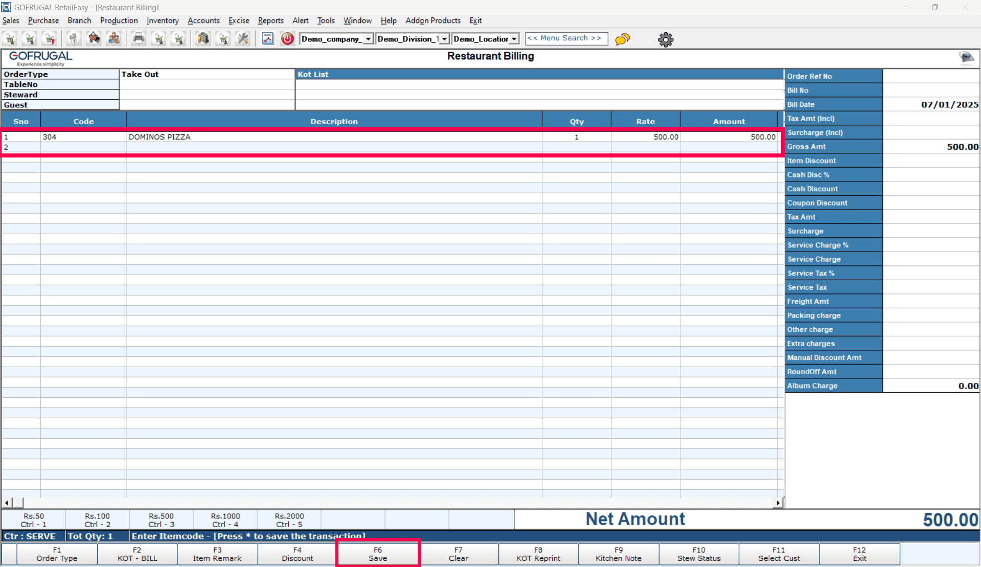Image resolution: width=981 pixels, height=567 pixels.
Task: Click the first shopping cart toolbar icon
Action: (10, 39)
